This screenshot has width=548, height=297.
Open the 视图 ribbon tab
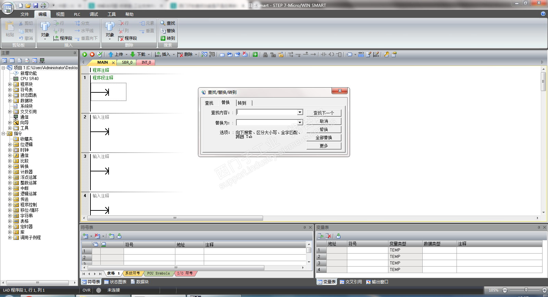[60, 14]
